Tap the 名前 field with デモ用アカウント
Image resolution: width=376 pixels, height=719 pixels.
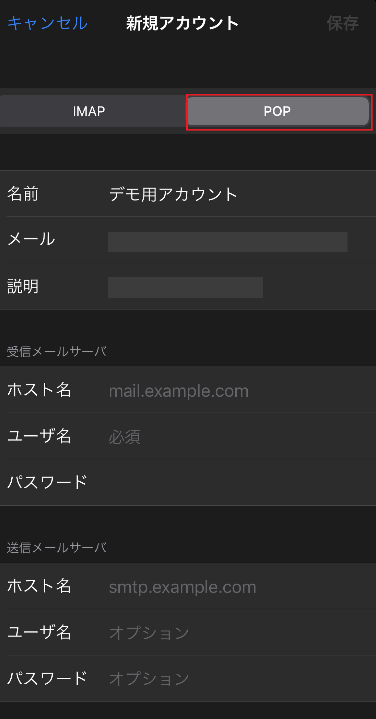173,194
